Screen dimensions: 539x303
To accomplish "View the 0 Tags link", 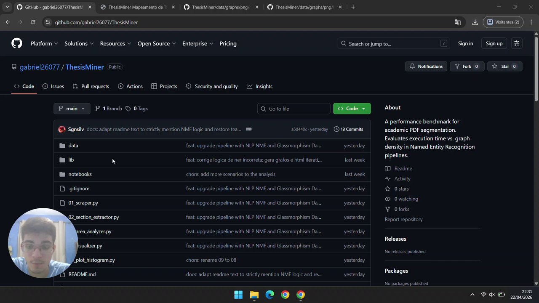I will pyautogui.click(x=136, y=109).
